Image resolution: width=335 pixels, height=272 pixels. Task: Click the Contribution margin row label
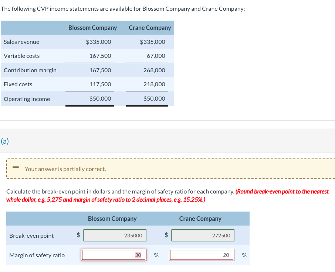coord(30,70)
